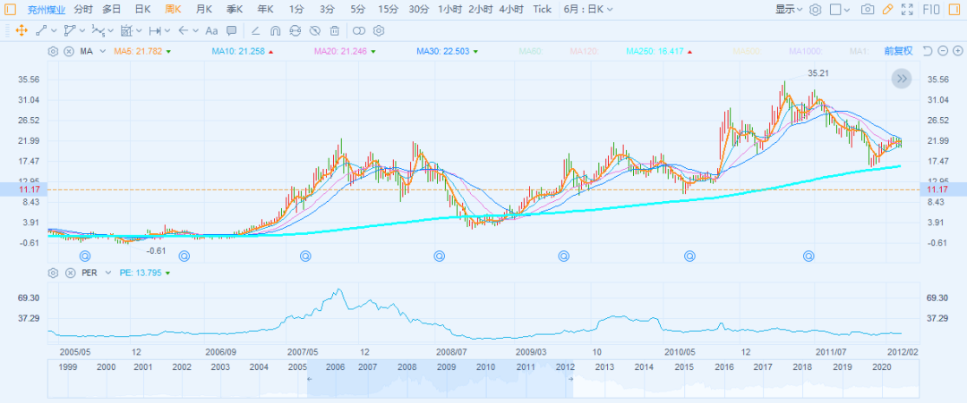Expand the MA indicator selector dropdown
Screen dimensions: 967x403
[102, 52]
